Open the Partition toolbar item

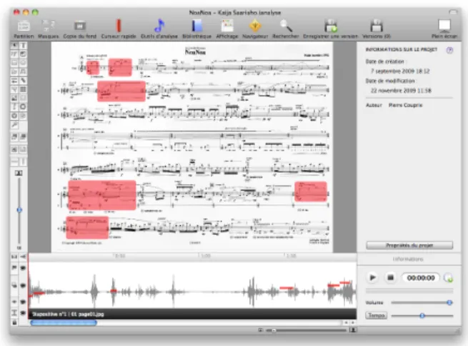pos(24,29)
